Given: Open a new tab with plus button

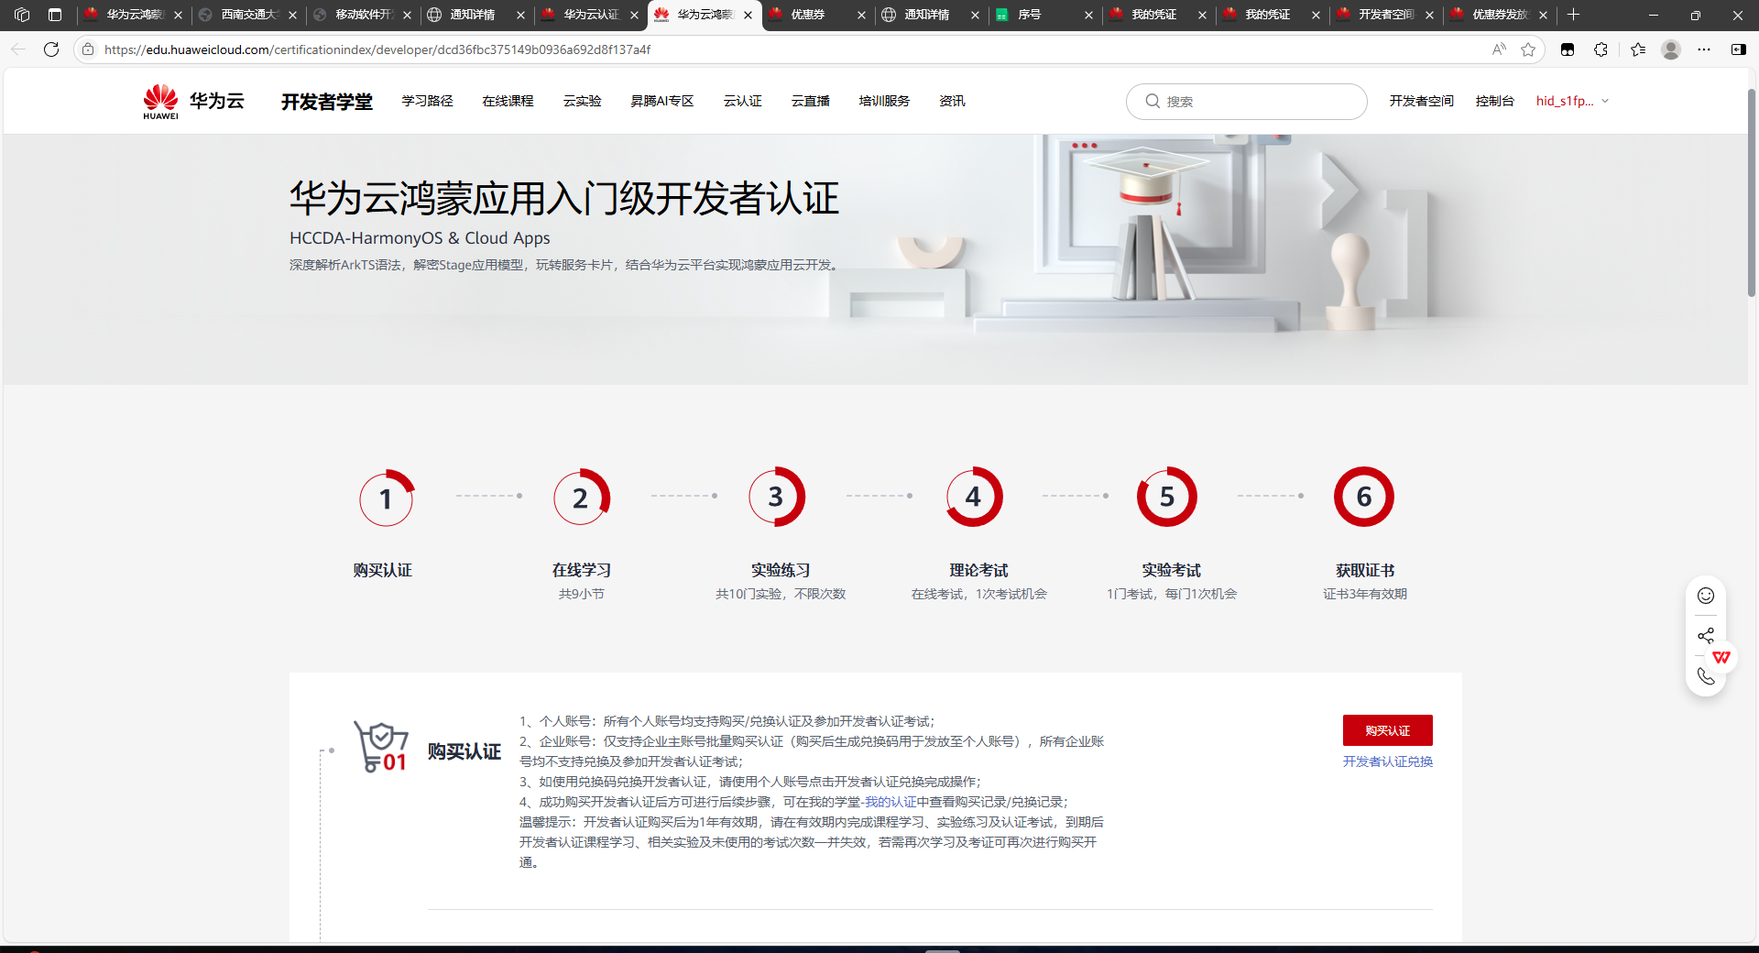Looking at the screenshot, I should click(x=1574, y=15).
